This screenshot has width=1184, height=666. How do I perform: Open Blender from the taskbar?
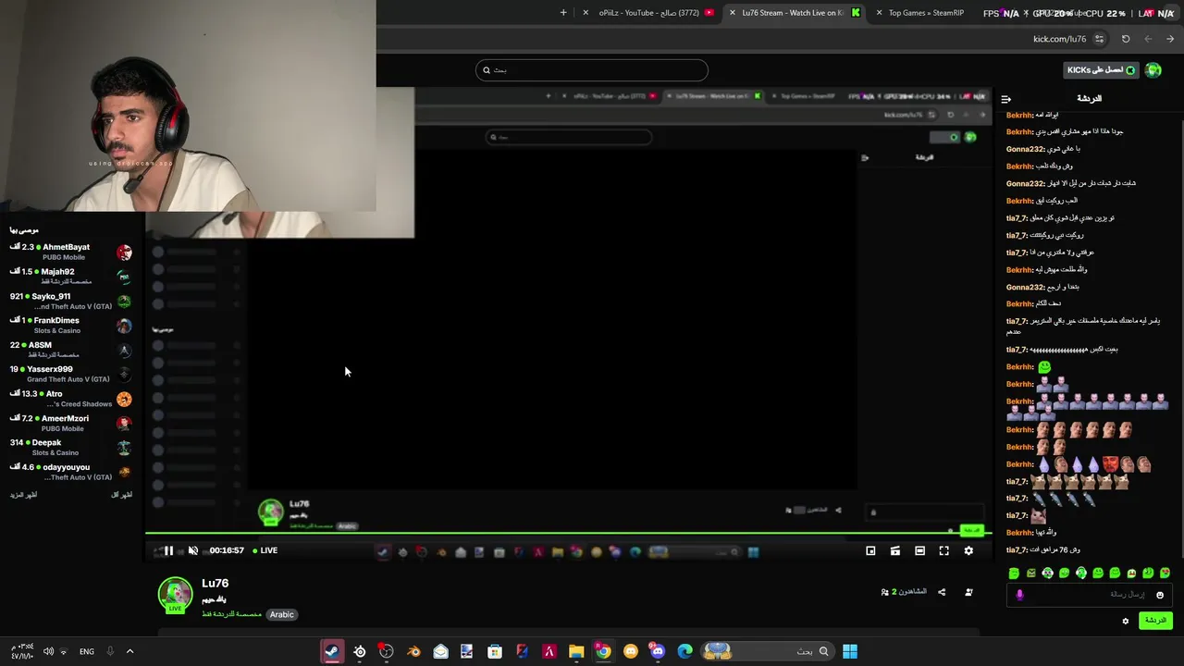pyautogui.click(x=413, y=651)
